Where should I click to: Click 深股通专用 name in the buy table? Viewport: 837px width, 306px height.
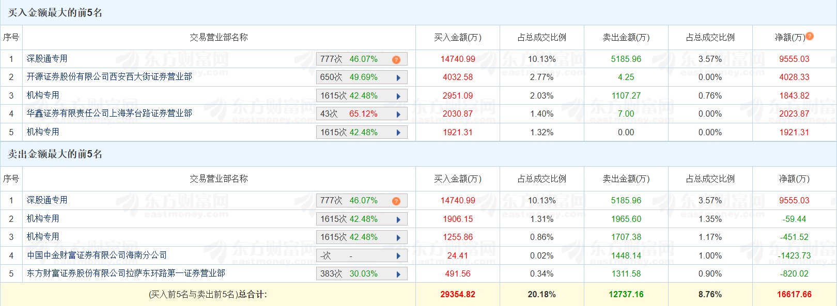(x=47, y=59)
